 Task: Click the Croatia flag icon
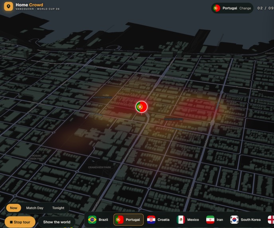(151, 220)
